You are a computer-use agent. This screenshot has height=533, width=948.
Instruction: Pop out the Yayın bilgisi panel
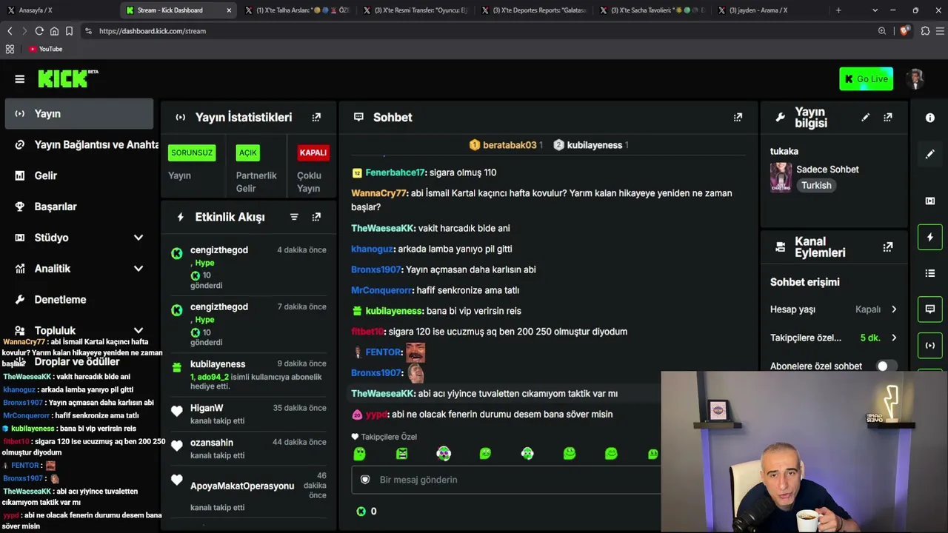tap(888, 117)
